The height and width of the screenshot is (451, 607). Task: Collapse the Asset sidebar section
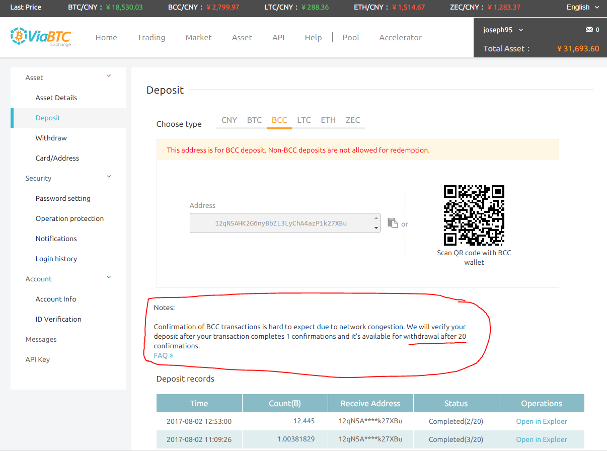[x=109, y=76]
